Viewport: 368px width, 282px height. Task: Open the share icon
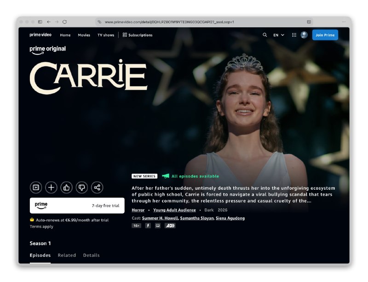point(97,187)
